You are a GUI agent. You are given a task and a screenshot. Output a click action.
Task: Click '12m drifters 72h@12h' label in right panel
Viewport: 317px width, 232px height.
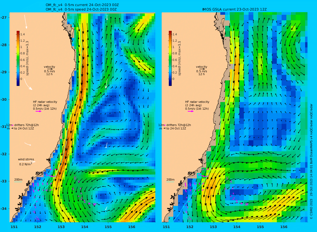[x=175, y=125]
